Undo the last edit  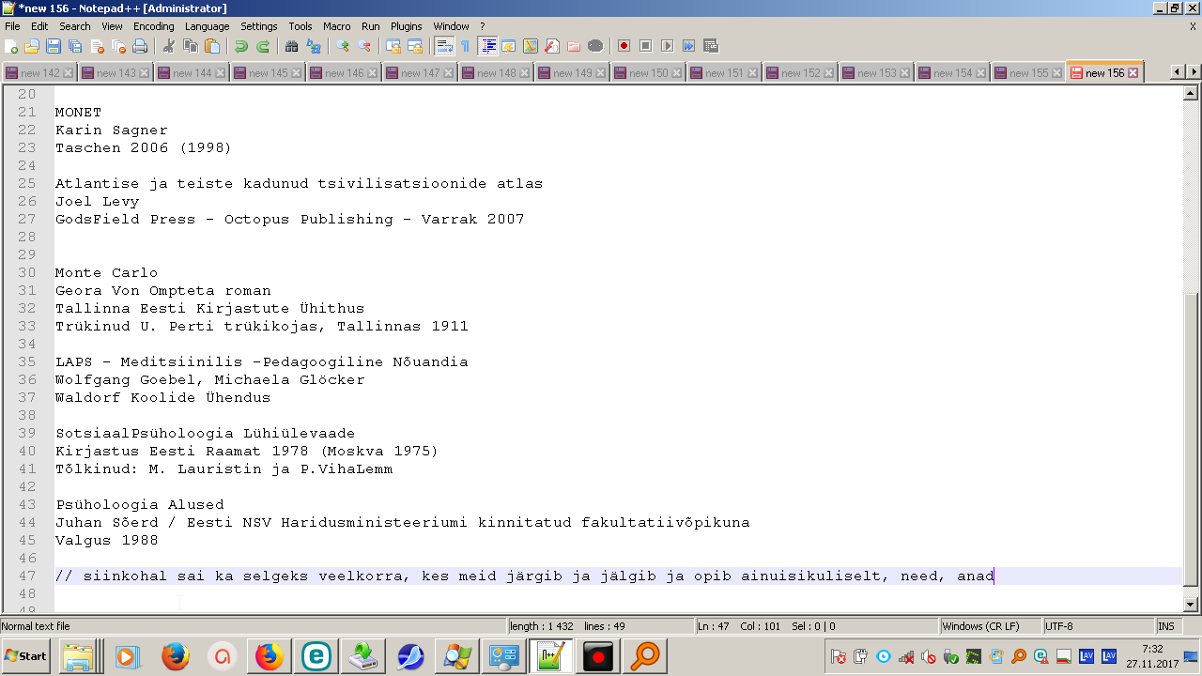[x=241, y=46]
